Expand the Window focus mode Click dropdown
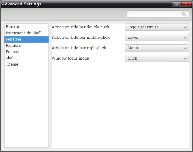 [x=157, y=58]
